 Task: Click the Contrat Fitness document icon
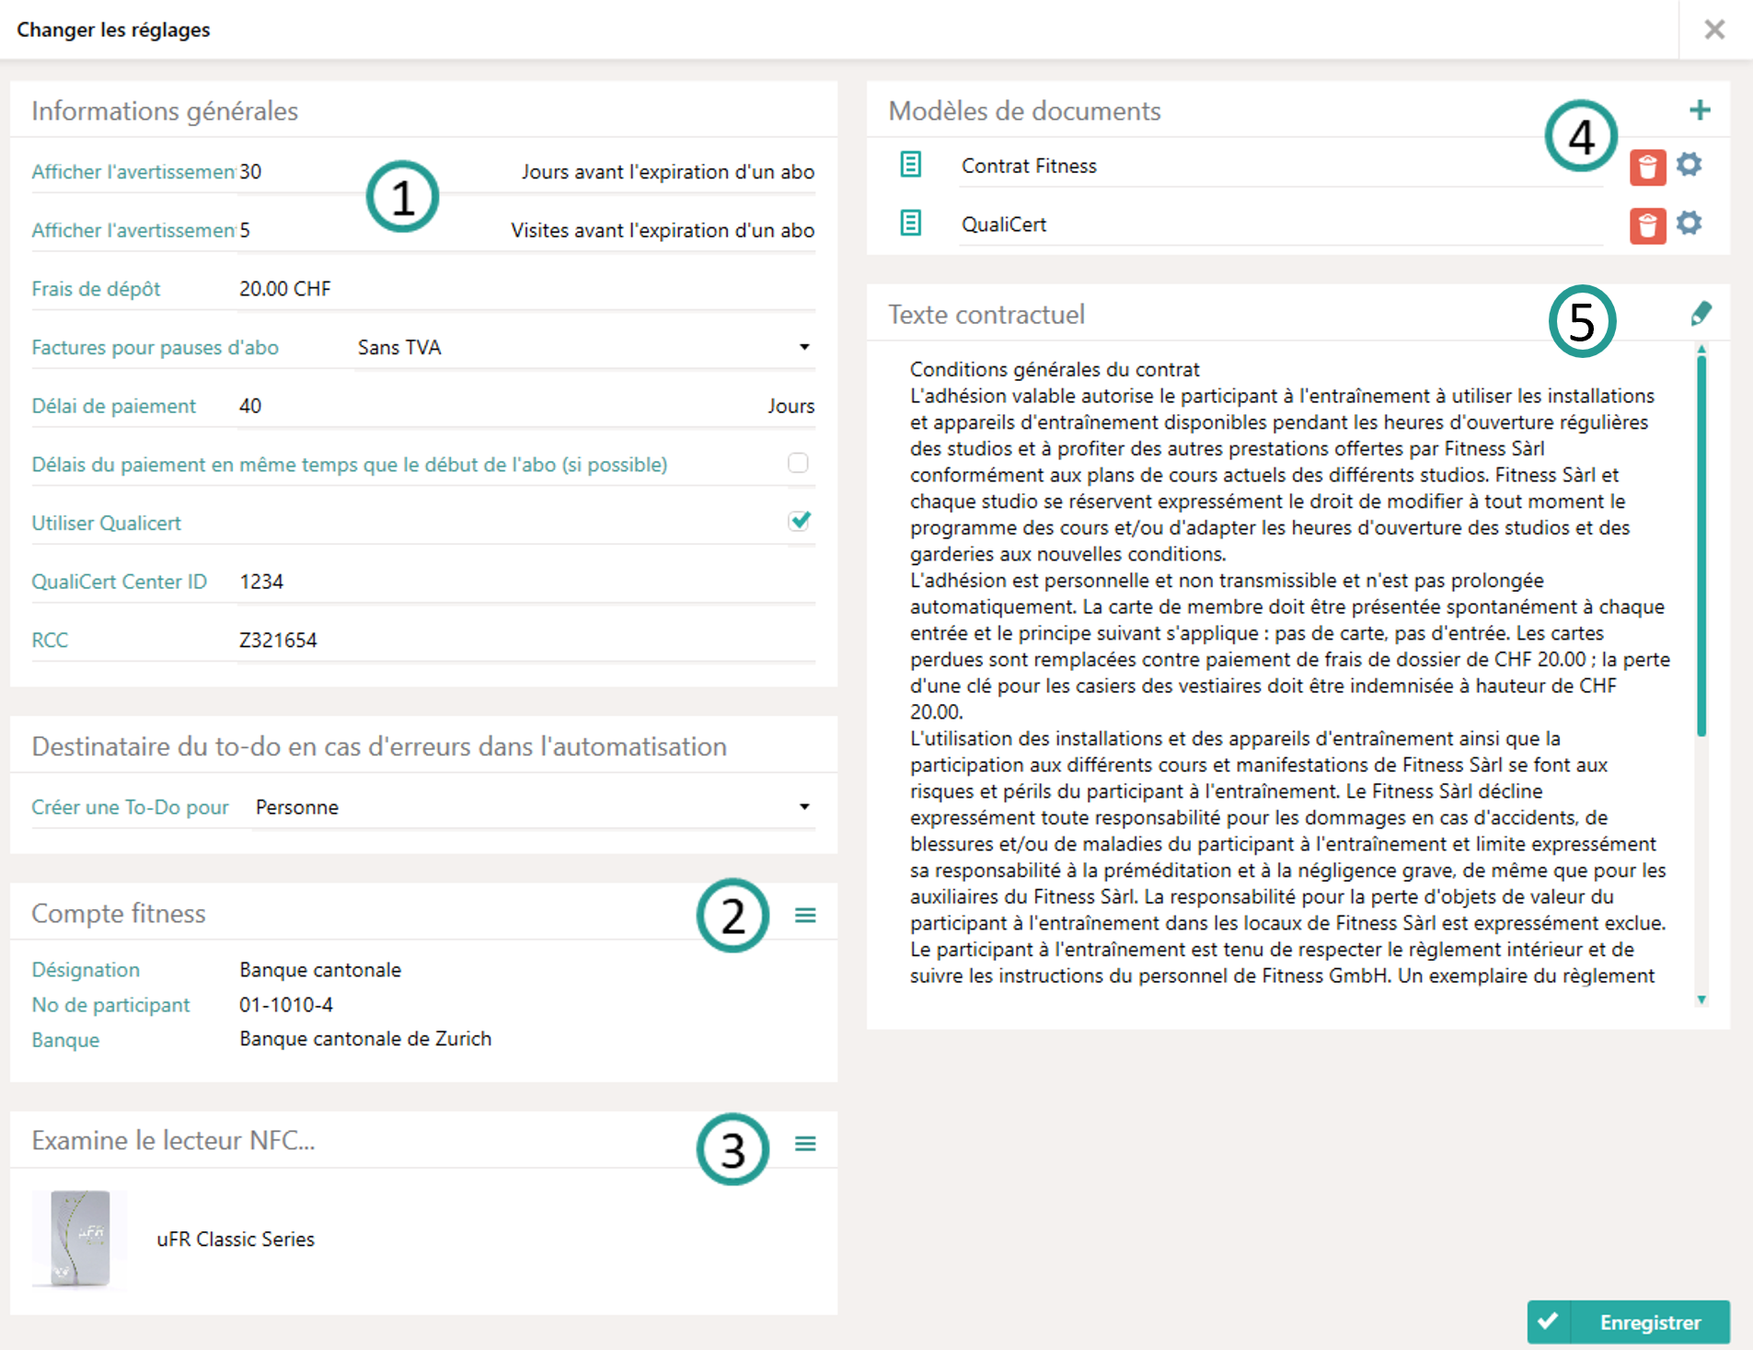910,166
